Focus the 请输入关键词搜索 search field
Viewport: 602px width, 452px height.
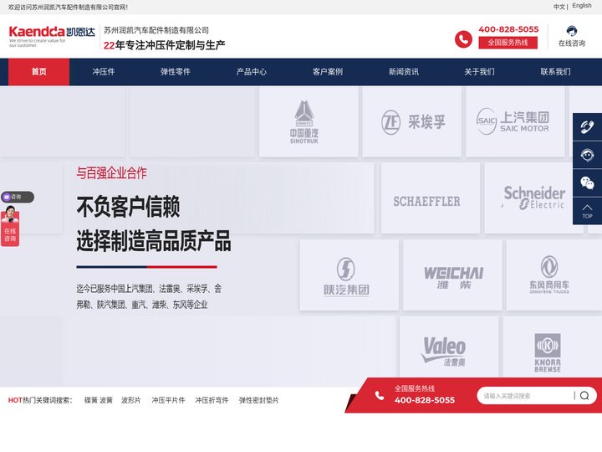(x=526, y=395)
